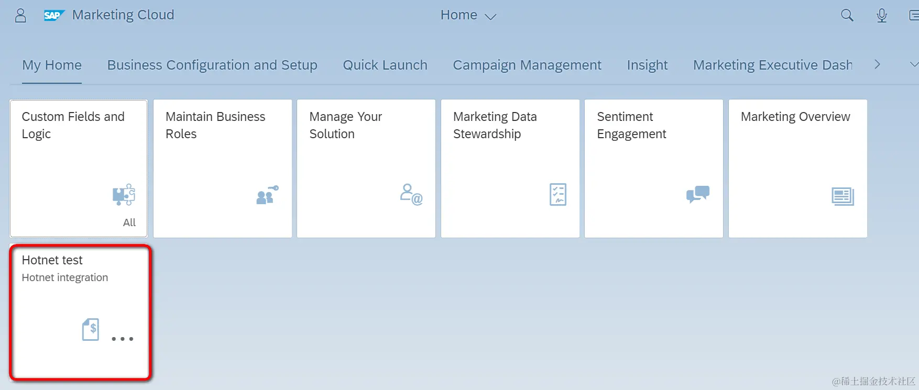
Task: Activate the microphone voice input icon
Action: pyautogui.click(x=882, y=15)
